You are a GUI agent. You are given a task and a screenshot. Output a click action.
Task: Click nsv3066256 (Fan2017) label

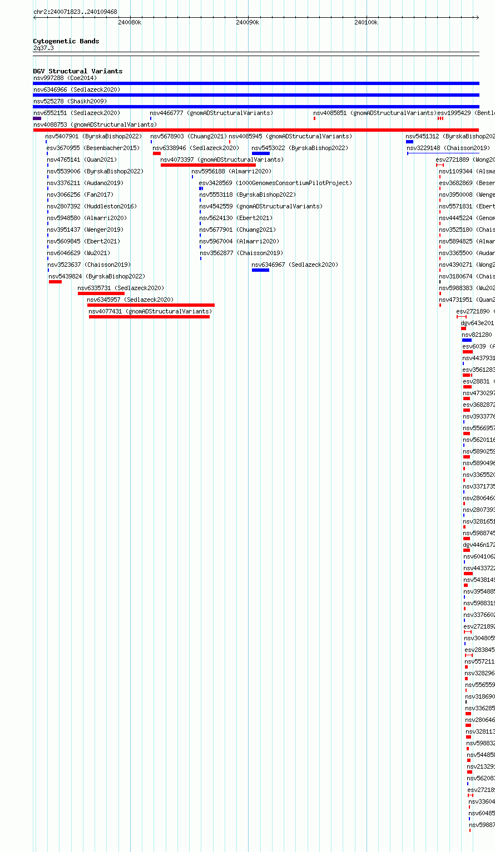tap(80, 195)
